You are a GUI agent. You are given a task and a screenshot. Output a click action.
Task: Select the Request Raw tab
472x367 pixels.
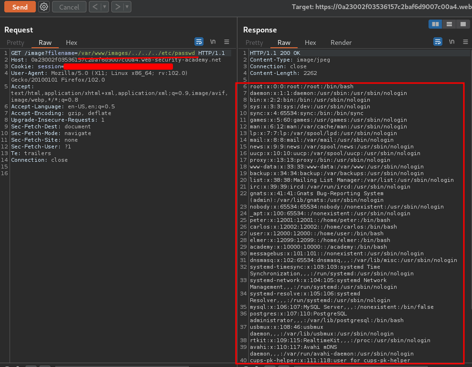[x=45, y=43]
